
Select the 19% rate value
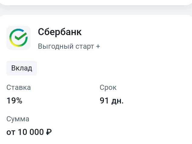[x=14, y=100]
